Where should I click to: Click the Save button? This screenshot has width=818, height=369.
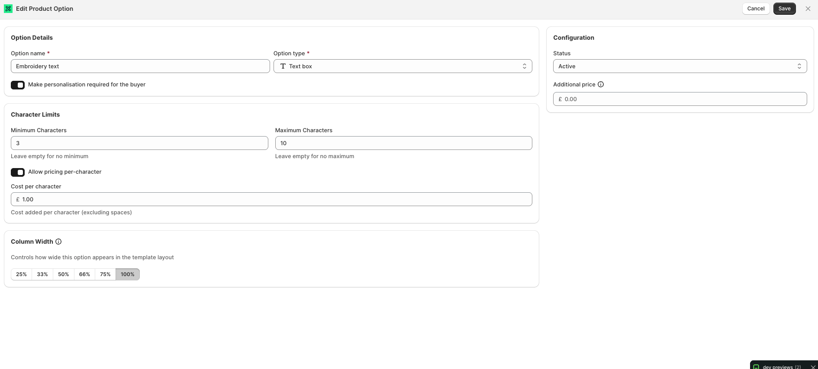click(x=785, y=9)
